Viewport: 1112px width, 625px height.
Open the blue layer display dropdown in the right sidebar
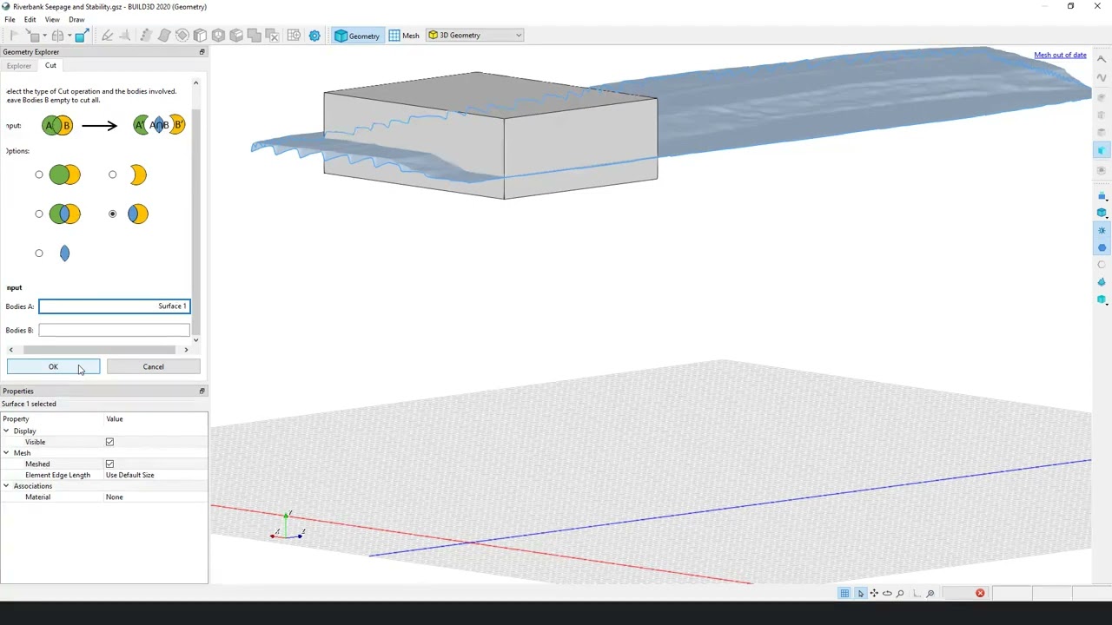1102,196
